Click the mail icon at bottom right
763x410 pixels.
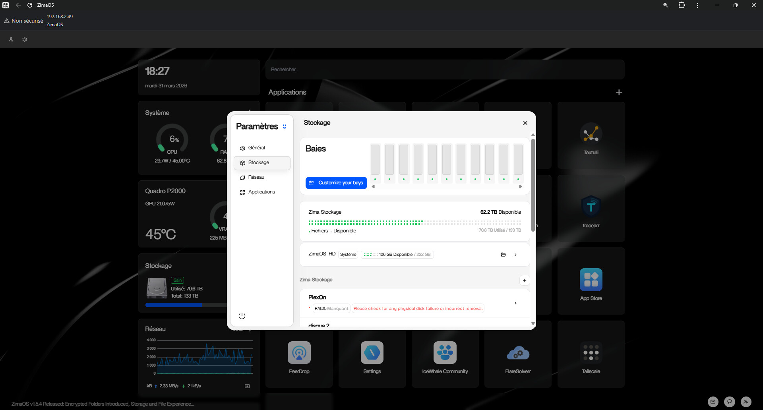(713, 402)
